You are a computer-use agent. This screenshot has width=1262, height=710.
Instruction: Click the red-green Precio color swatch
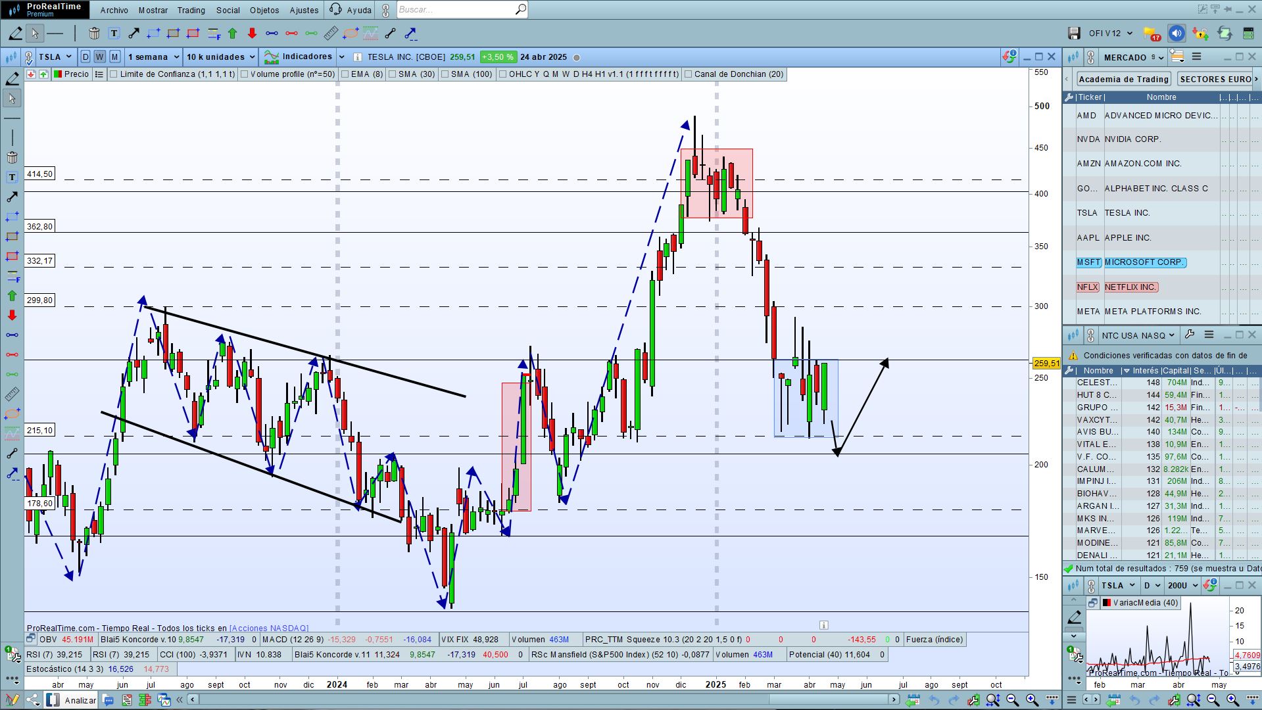58,74
